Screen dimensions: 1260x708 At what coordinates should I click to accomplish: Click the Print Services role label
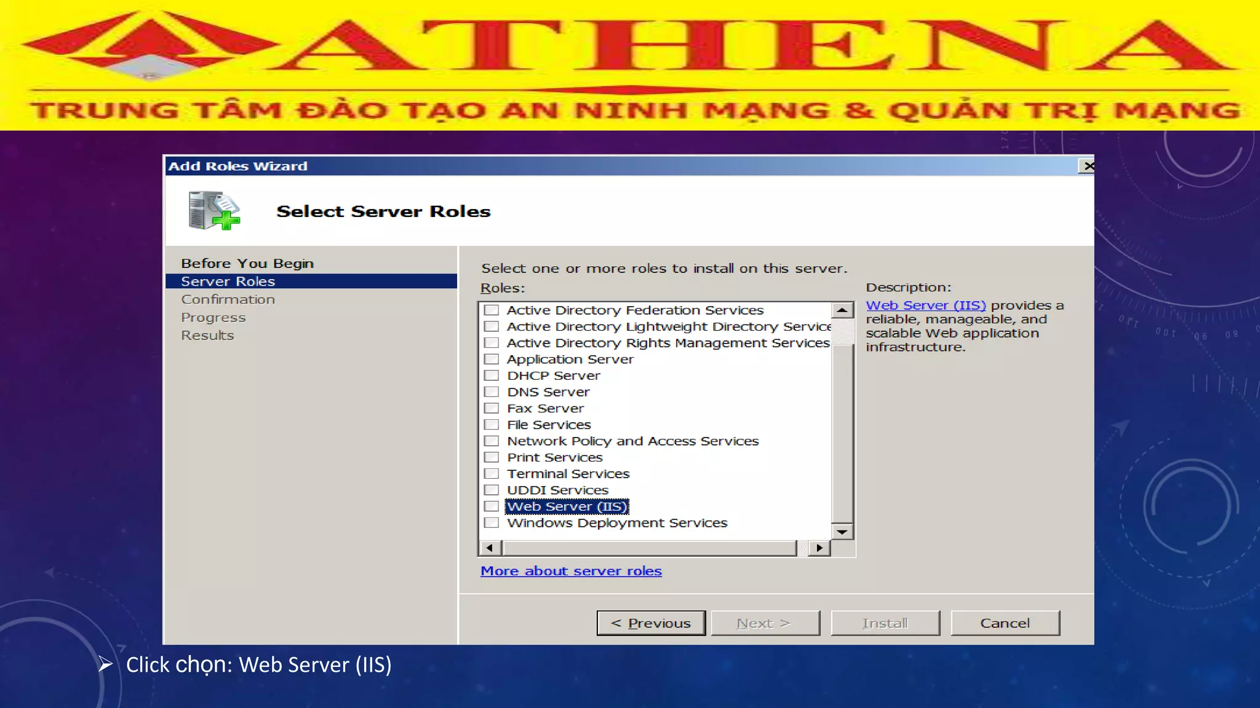coord(554,457)
